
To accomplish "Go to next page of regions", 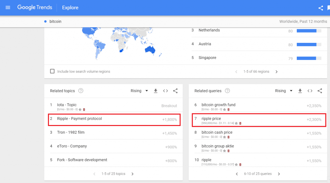I will coord(277,72).
